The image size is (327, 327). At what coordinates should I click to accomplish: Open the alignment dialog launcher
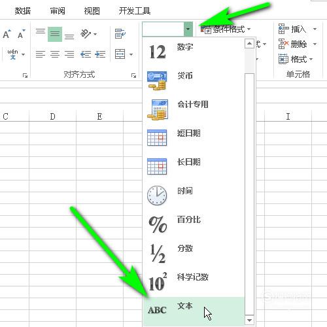[x=133, y=75]
